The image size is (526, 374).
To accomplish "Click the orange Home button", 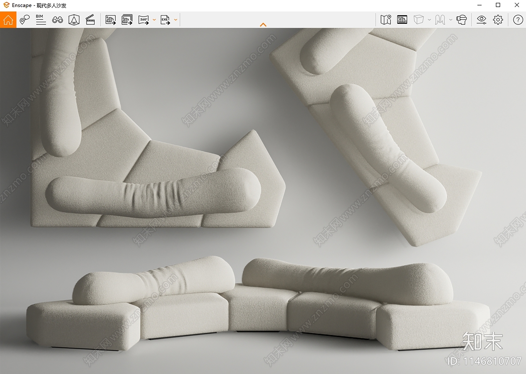I will pos(8,20).
